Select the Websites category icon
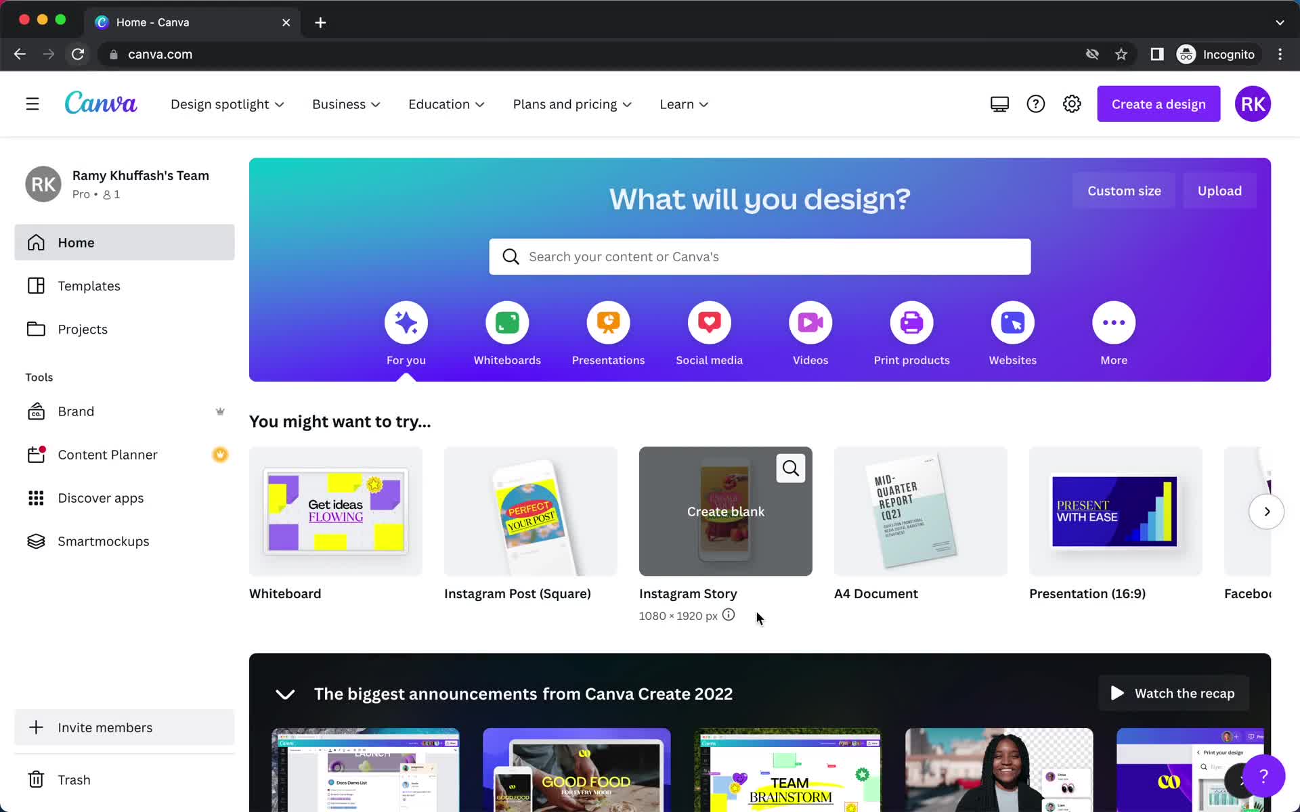 (1013, 323)
